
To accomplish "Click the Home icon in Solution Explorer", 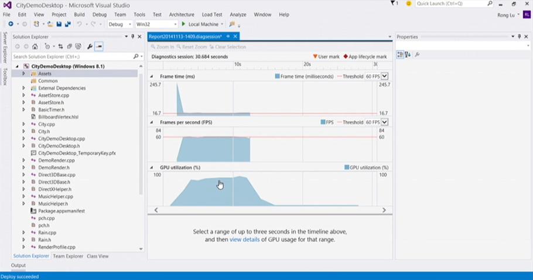I will click(x=35, y=46).
